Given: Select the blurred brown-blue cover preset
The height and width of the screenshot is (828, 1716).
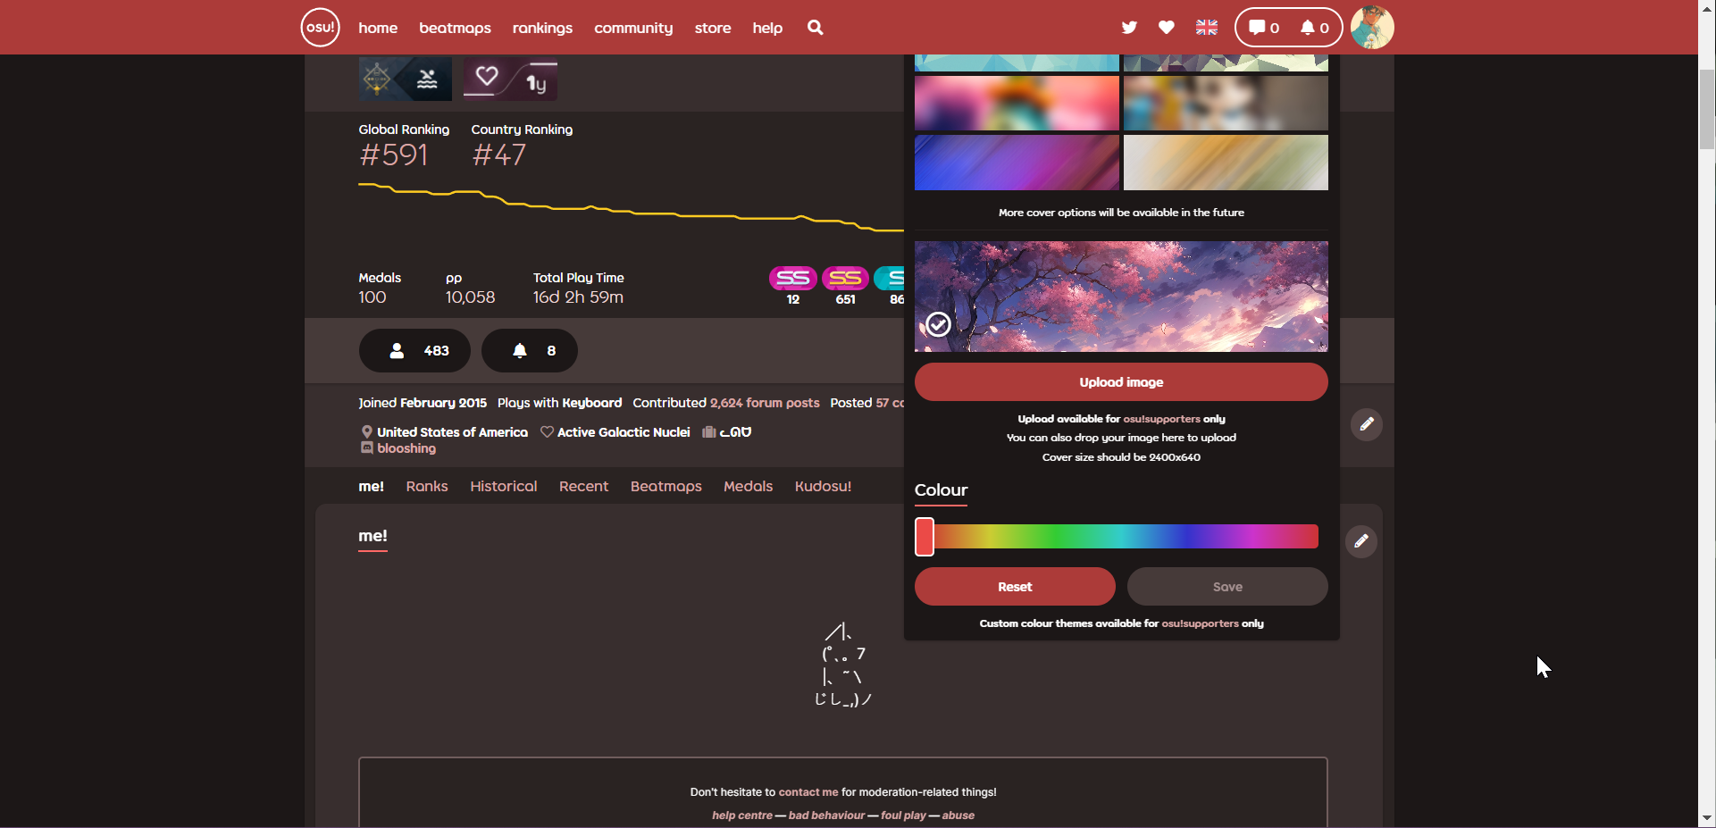Looking at the screenshot, I should [1226, 103].
